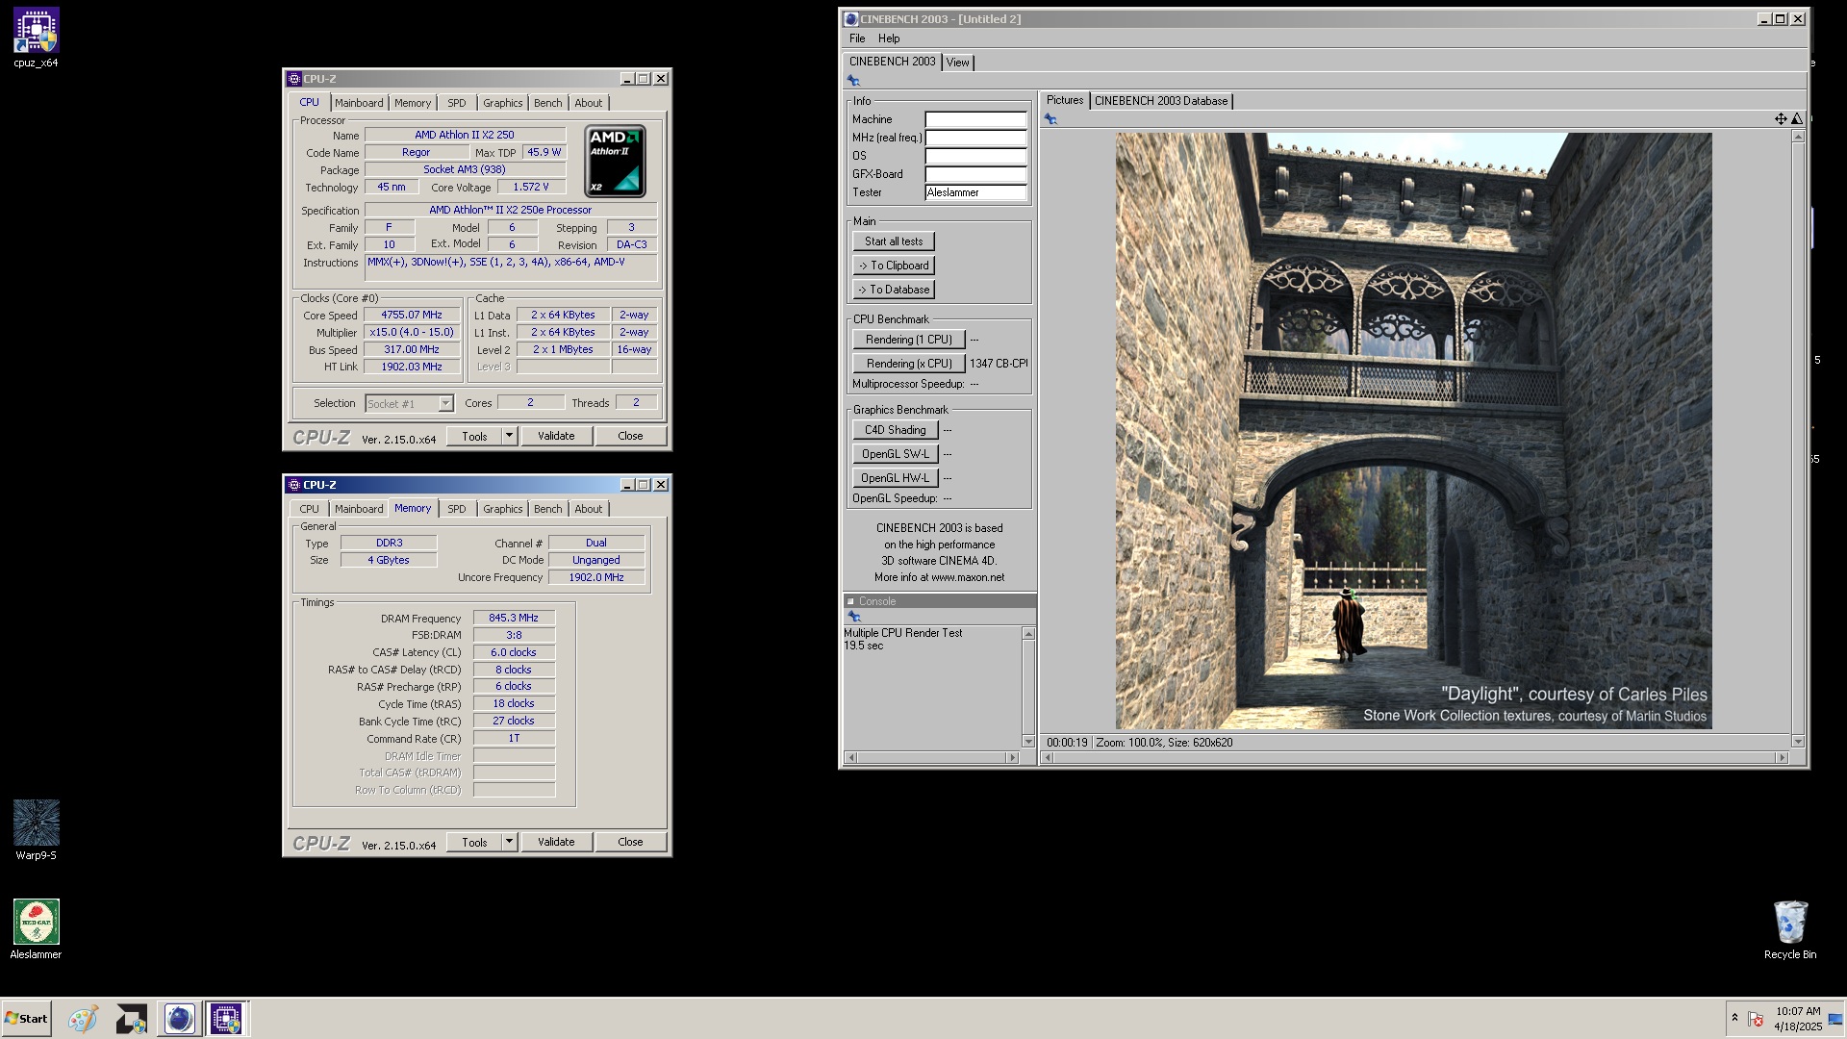The image size is (1847, 1039).
Task: Open Bench tab in top CPU-Z window
Action: (x=548, y=103)
